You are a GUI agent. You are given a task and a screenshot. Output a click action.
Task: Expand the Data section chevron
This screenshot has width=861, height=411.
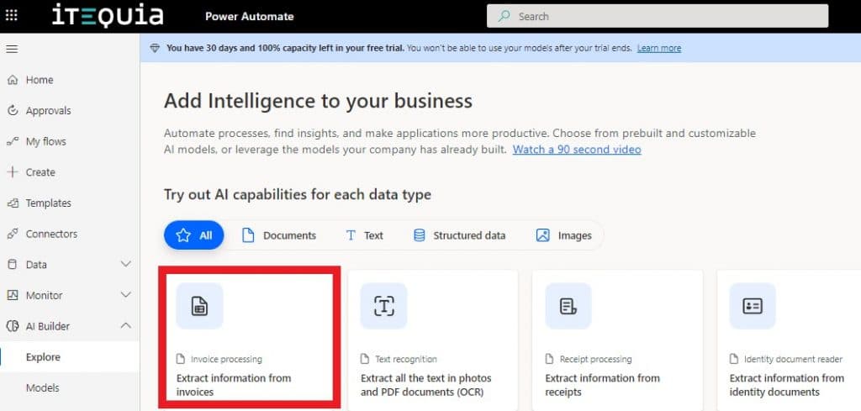tap(126, 265)
